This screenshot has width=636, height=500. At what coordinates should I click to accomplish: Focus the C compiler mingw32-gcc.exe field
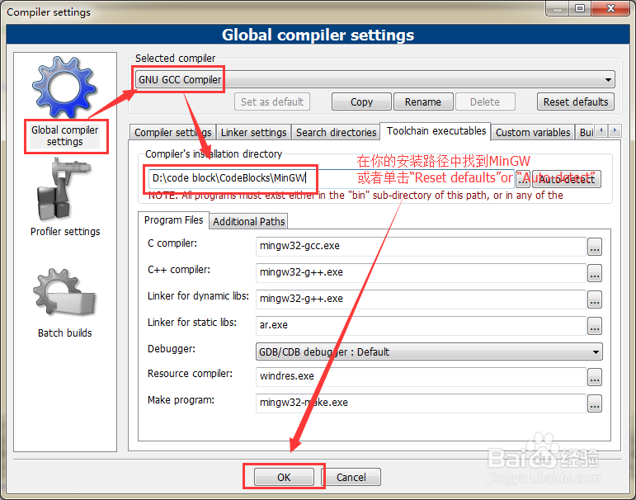pos(421,247)
